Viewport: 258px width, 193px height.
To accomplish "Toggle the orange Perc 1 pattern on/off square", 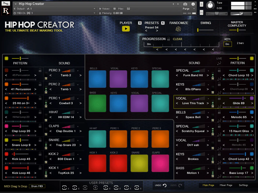I will click(x=6, y=98).
